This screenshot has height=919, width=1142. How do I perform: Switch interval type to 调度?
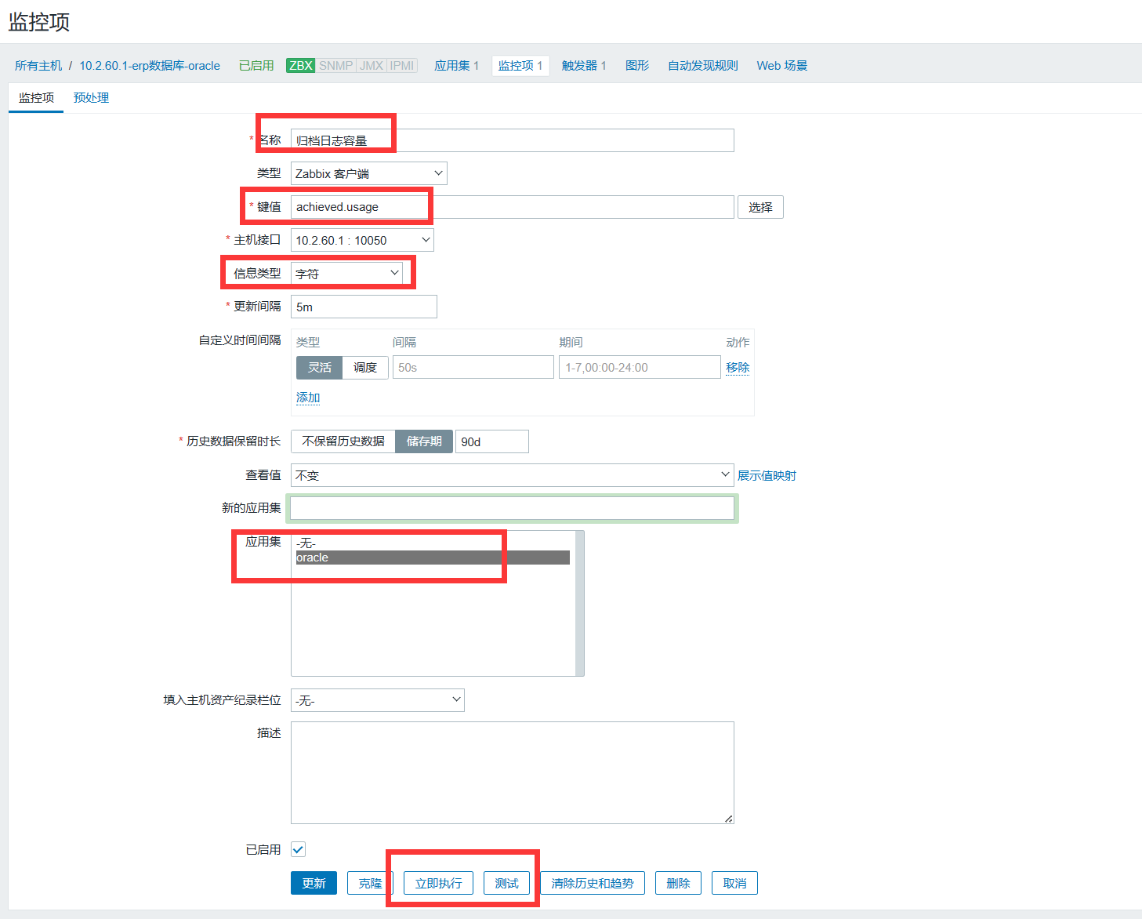pos(364,367)
